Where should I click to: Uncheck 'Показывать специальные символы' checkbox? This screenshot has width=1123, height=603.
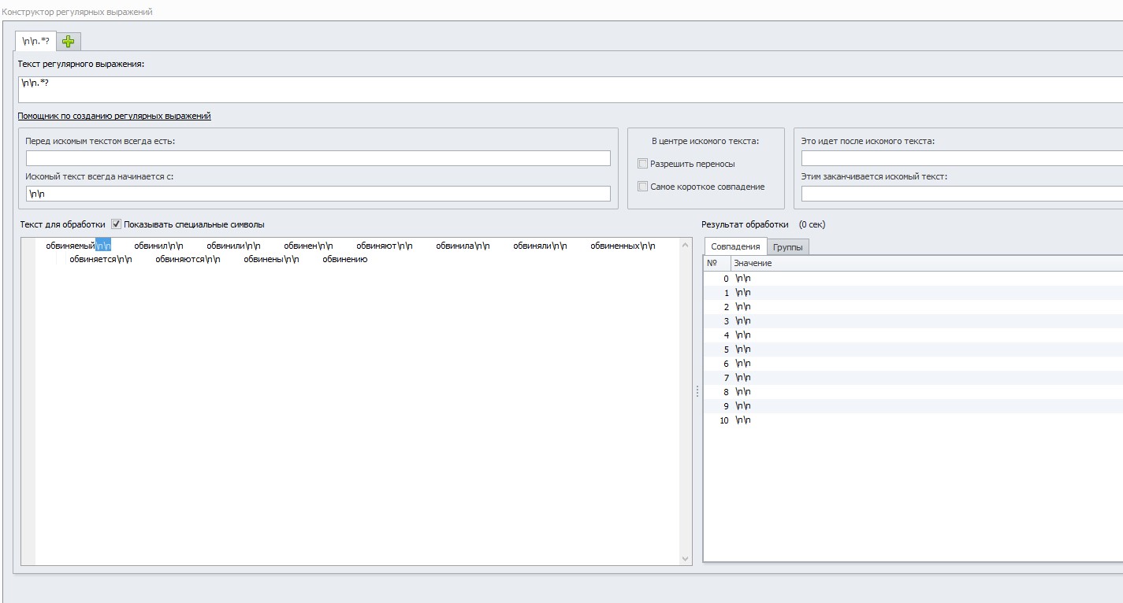point(117,224)
